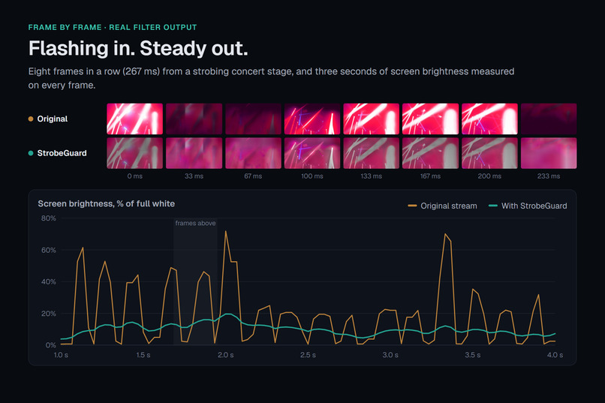The width and height of the screenshot is (605, 403).
Task: Click the 'Flashing in. Steady out.' heading
Action: pos(138,49)
